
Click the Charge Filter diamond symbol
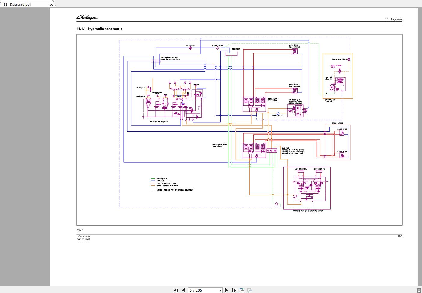point(278,113)
